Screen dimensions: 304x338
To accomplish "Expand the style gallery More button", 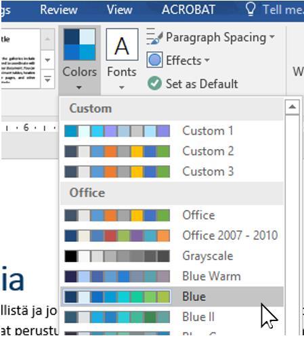I will coord(47,79).
